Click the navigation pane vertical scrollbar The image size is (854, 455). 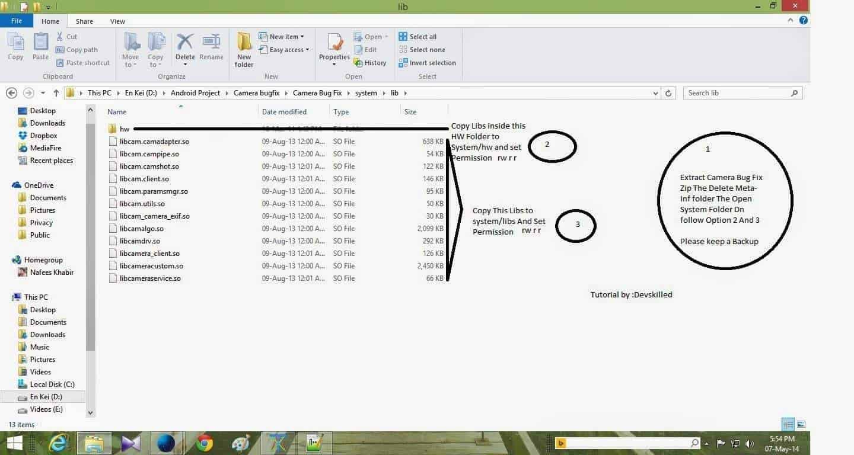91,237
